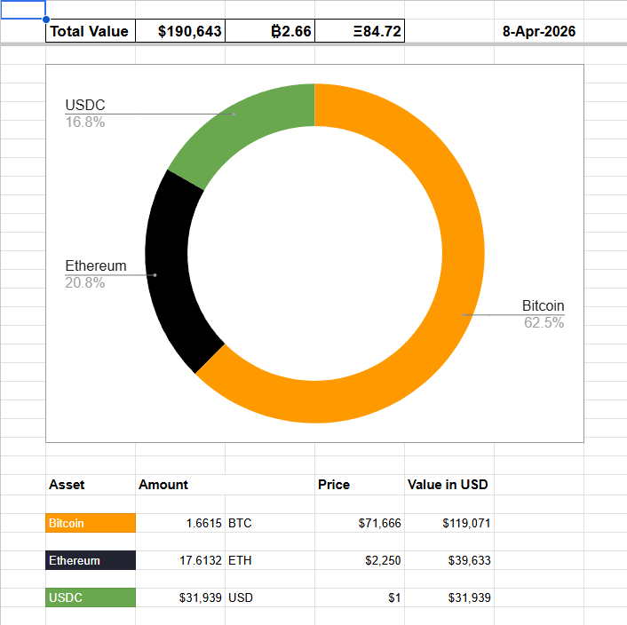Click the 16.8% chart percentage label

[85, 122]
